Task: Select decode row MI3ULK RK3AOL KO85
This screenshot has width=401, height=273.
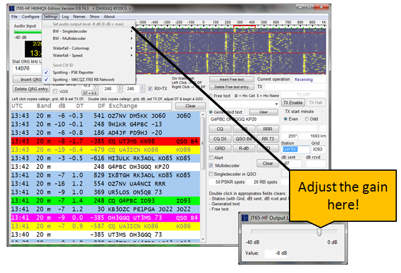Action: coord(105,158)
